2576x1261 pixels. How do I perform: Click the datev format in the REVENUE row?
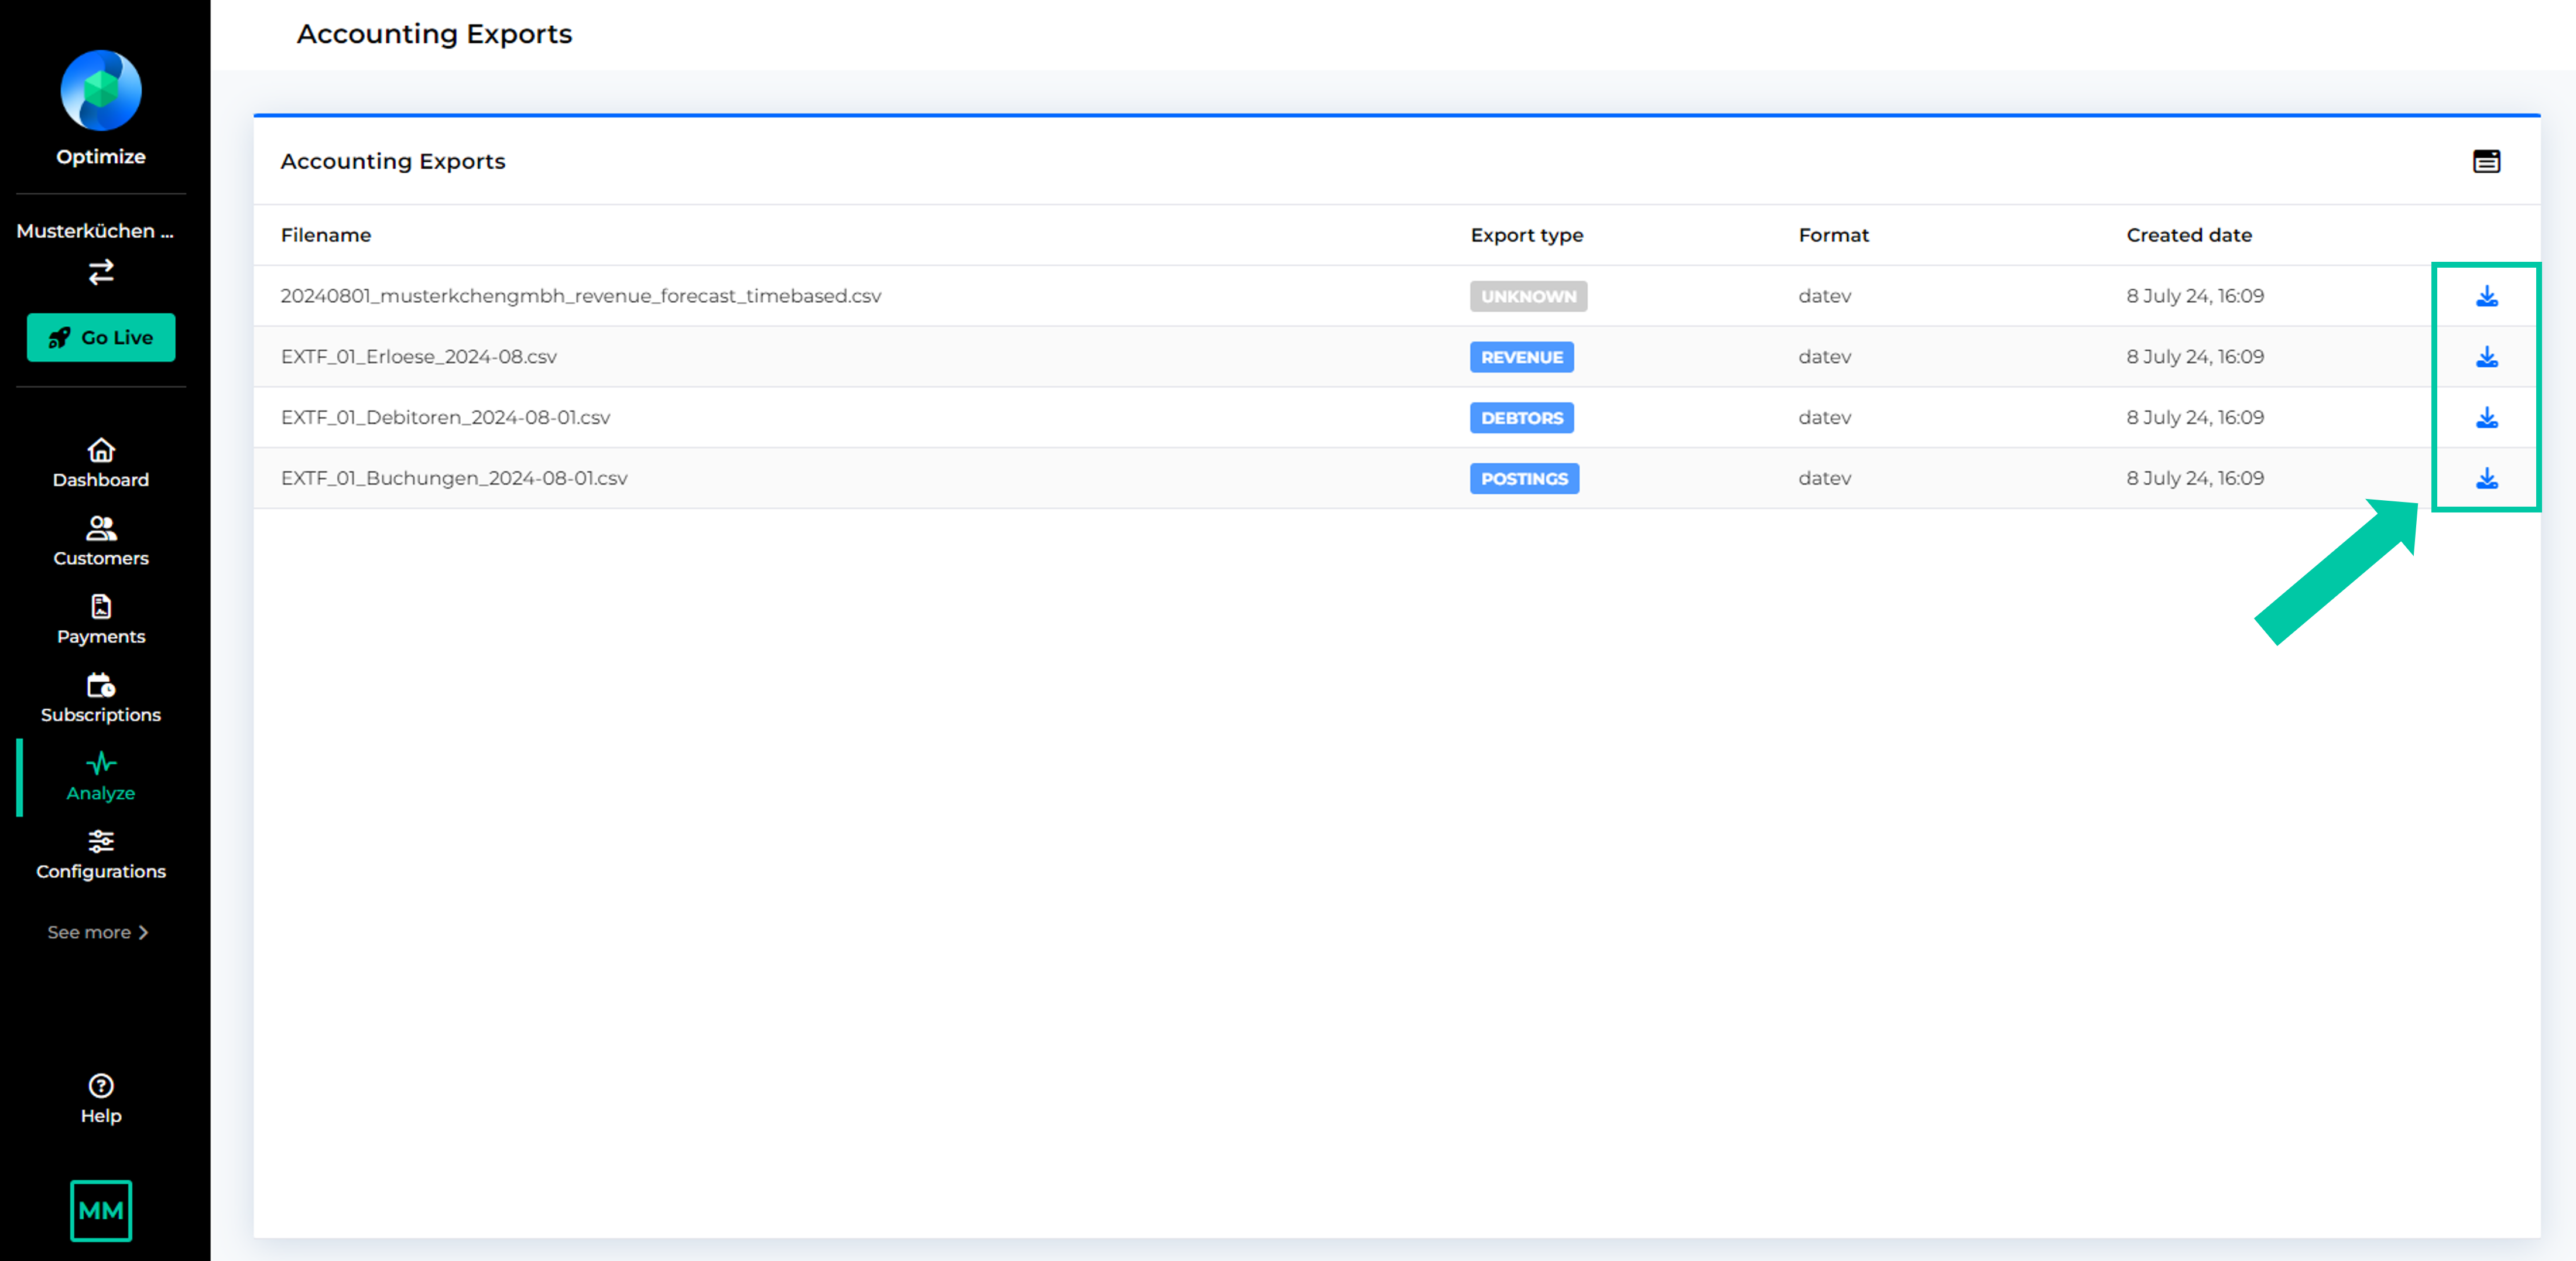tap(1824, 357)
